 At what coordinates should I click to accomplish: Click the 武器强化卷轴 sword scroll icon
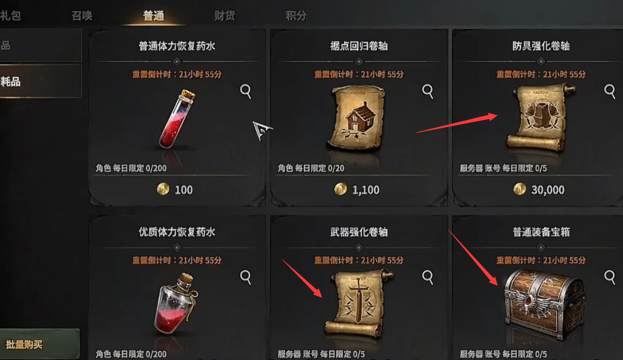point(356,304)
